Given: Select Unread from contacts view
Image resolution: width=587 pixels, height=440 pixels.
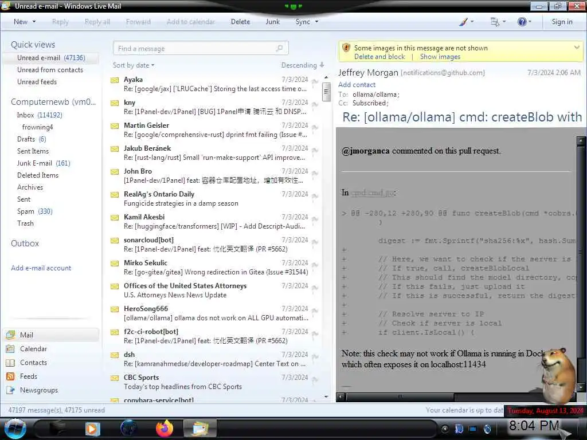Looking at the screenshot, I should tap(50, 69).
